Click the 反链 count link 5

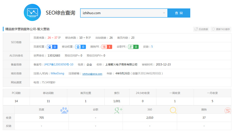pyautogui.click(x=152, y=47)
